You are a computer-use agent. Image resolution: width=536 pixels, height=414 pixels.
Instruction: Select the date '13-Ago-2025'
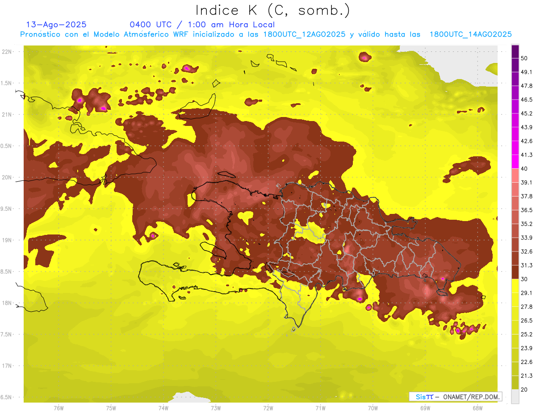[x=56, y=25]
